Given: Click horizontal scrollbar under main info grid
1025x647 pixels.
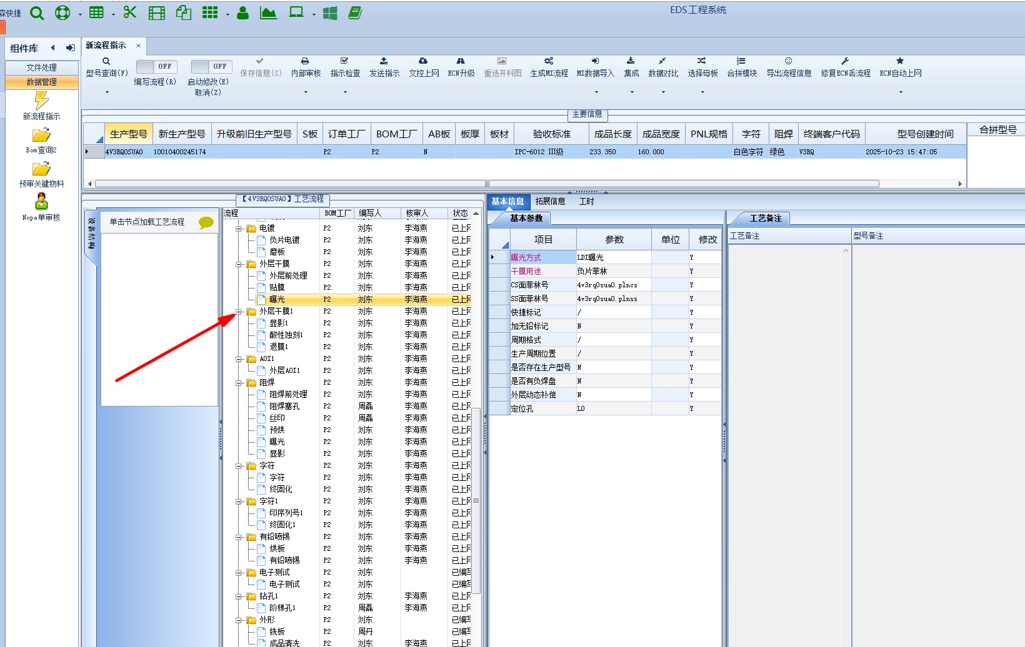Looking at the screenshot, I should point(487,184).
